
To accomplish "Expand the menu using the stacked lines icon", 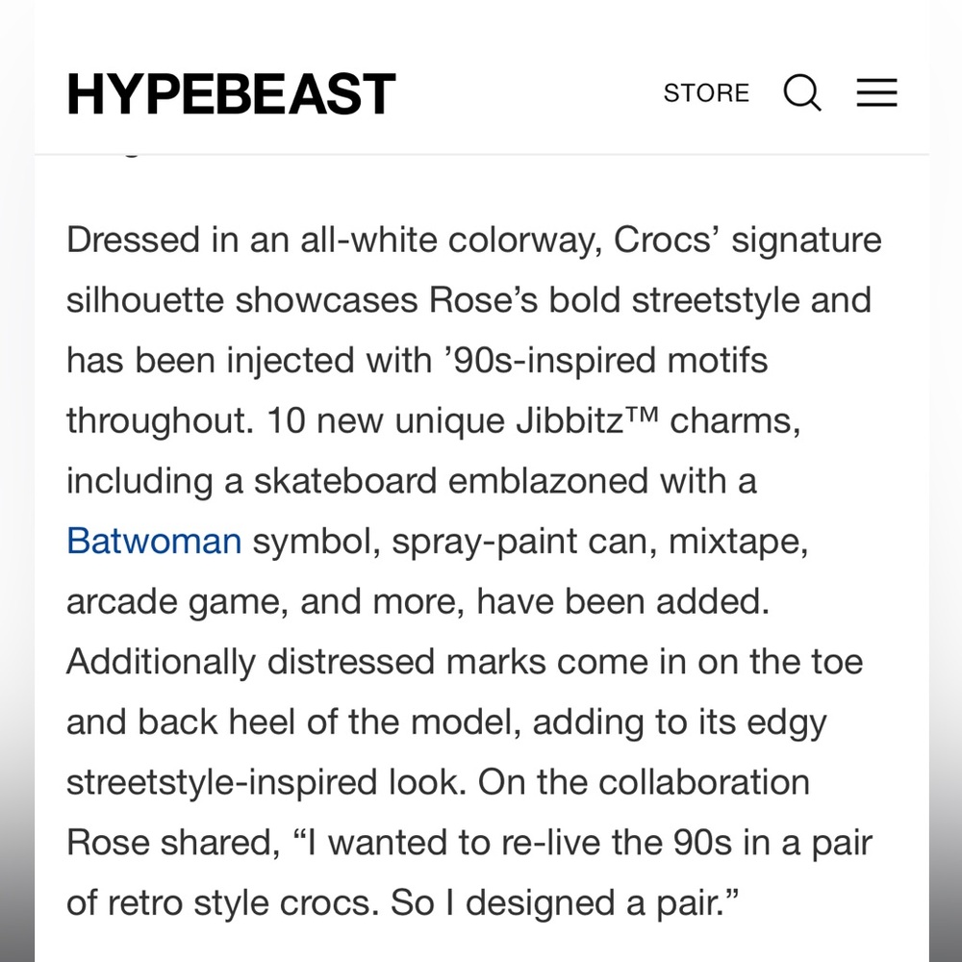I will (x=875, y=92).
